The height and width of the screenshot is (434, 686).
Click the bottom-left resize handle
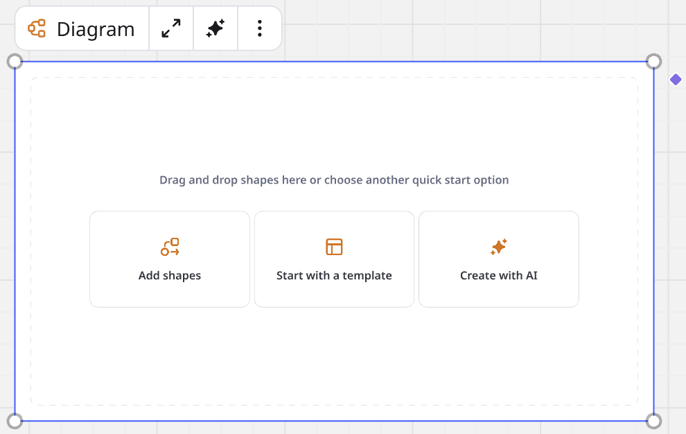15,420
